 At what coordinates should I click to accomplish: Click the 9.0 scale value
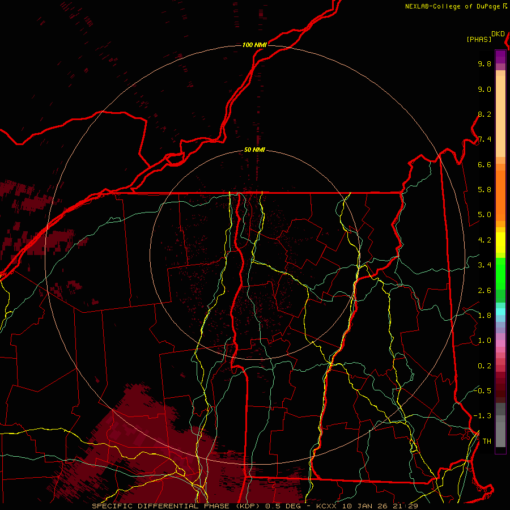(484, 89)
